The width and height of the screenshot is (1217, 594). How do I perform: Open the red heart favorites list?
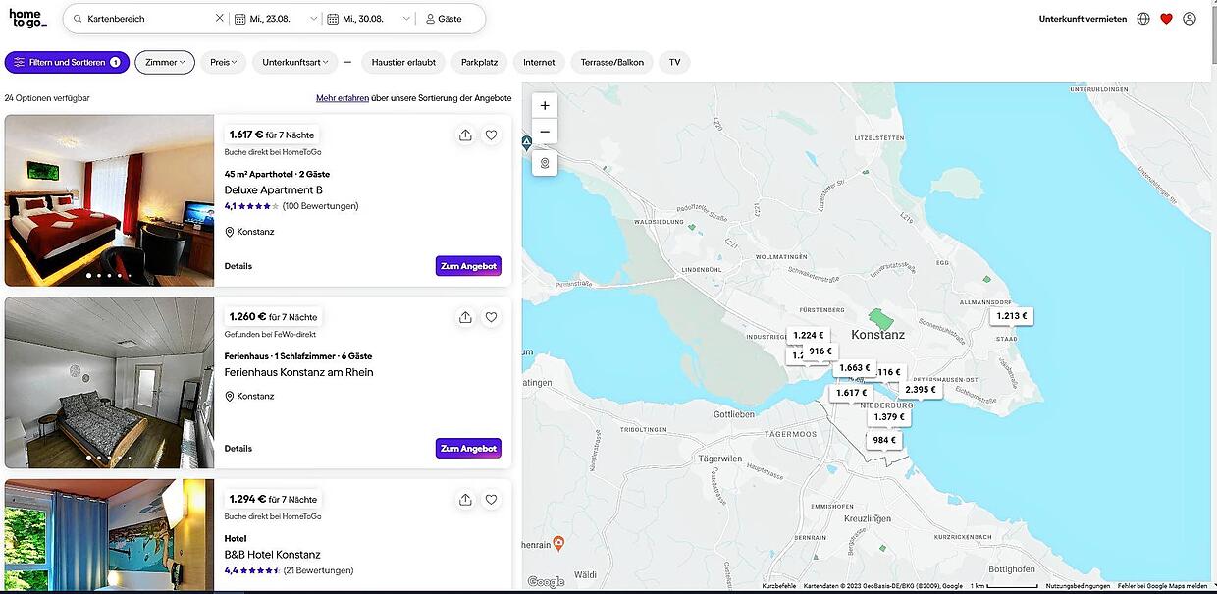[1166, 19]
